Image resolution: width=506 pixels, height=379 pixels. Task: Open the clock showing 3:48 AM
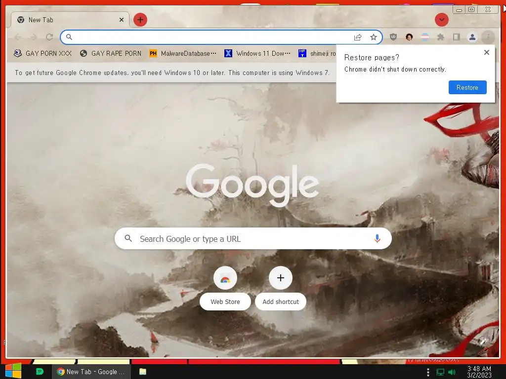[479, 372]
